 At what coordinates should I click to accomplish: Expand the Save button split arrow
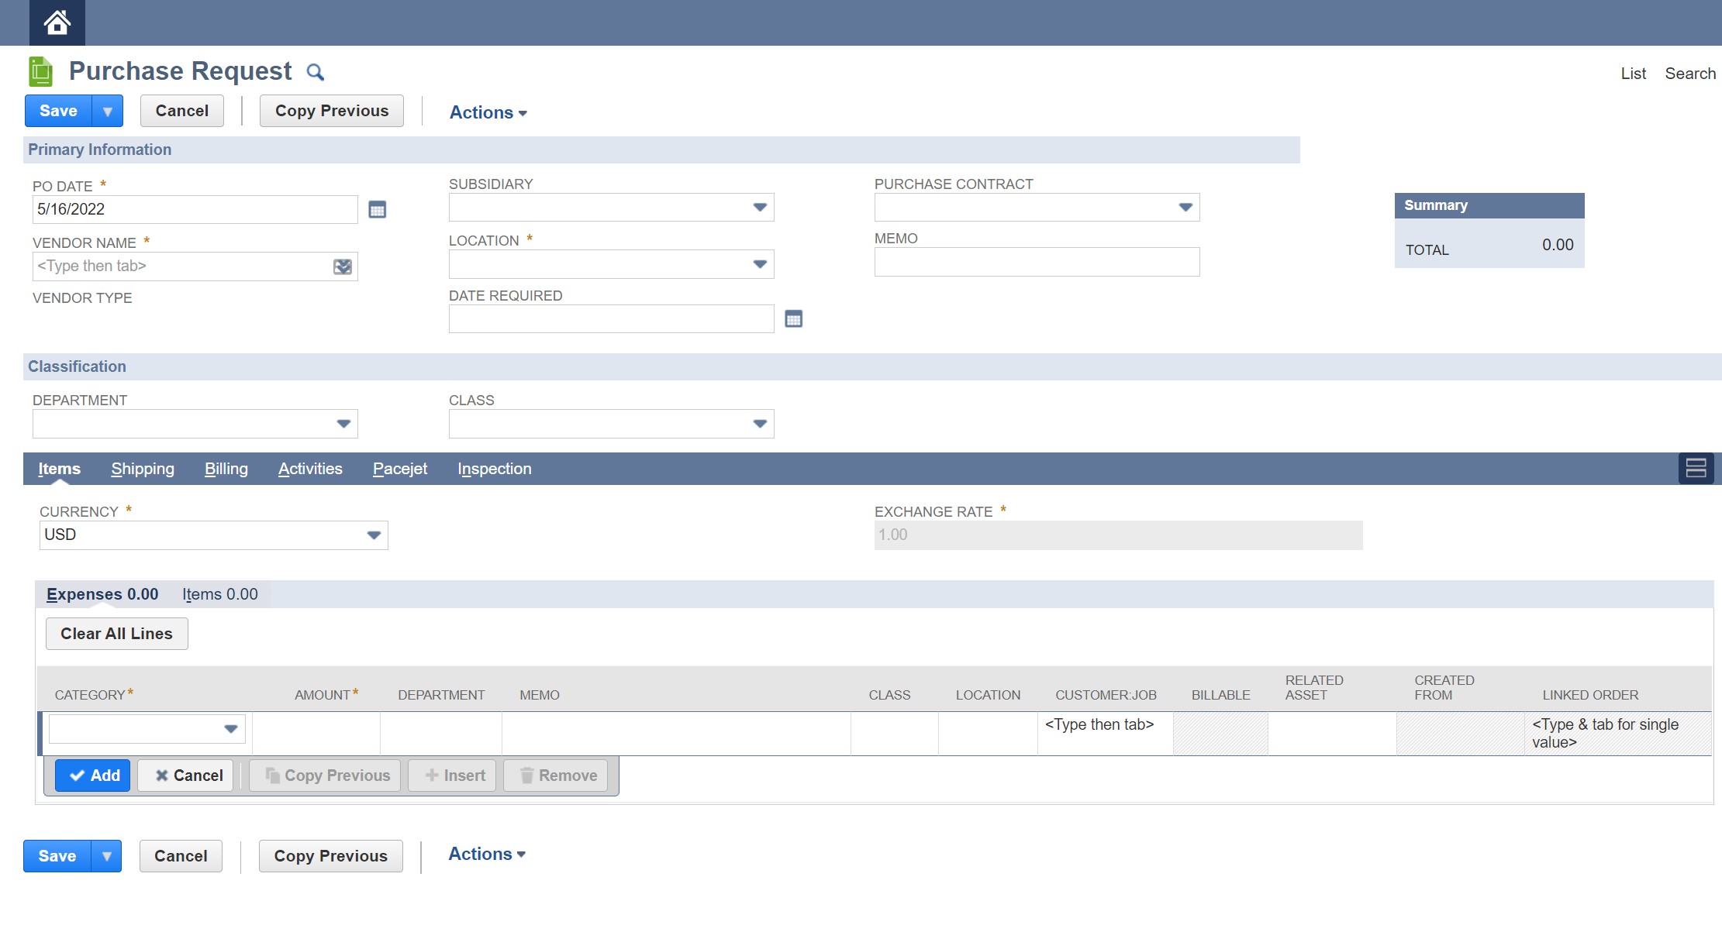(107, 110)
